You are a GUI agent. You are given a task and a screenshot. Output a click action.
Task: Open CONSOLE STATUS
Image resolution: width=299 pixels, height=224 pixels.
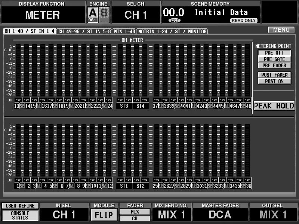point(20,215)
